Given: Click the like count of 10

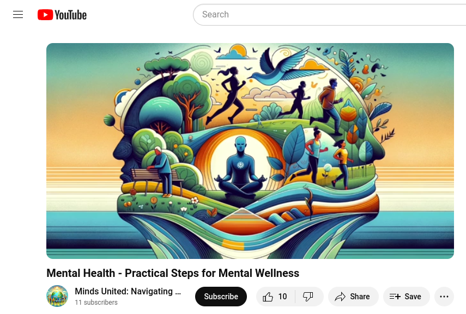Looking at the screenshot, I should click(282, 297).
